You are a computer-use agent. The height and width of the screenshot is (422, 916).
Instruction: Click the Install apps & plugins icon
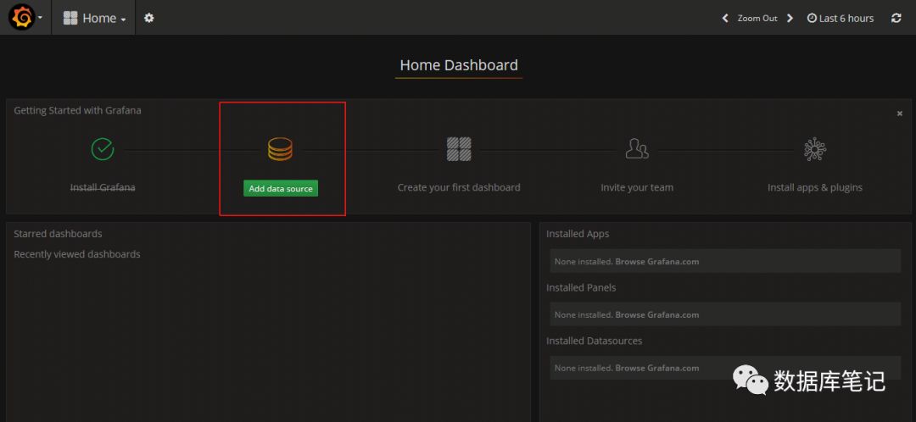tap(815, 149)
